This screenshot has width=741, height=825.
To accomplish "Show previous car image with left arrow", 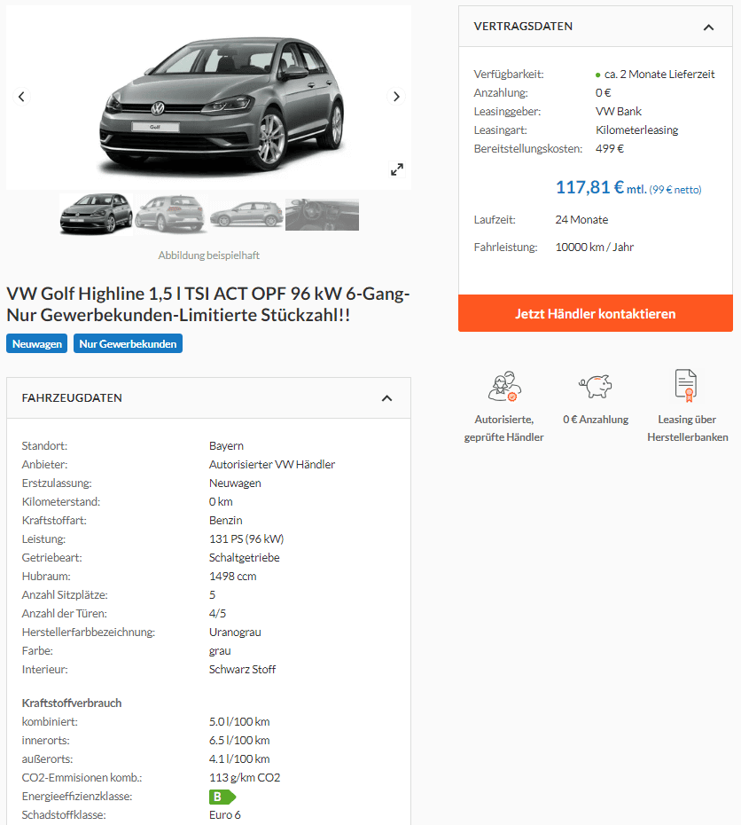I will pos(21,97).
